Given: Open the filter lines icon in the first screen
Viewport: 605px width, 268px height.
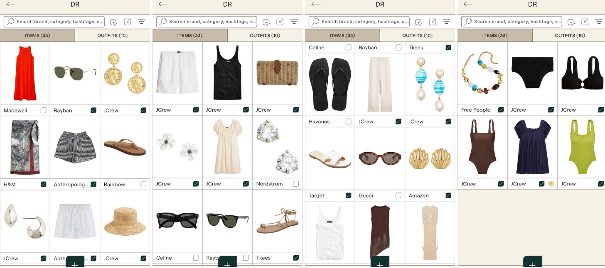Looking at the screenshot, I should (x=142, y=22).
